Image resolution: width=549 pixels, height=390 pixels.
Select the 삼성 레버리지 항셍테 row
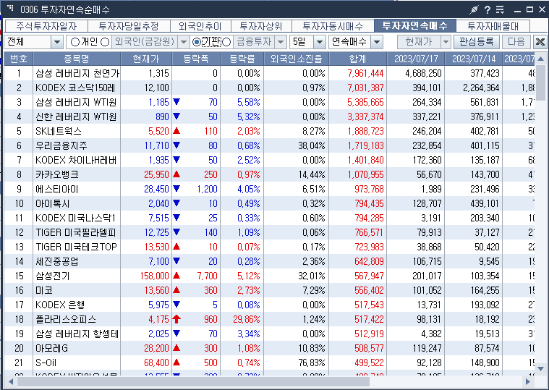click(x=269, y=334)
